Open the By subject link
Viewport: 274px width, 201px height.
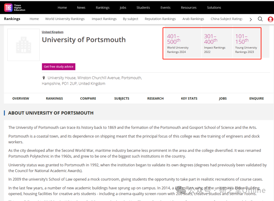[x=130, y=19]
